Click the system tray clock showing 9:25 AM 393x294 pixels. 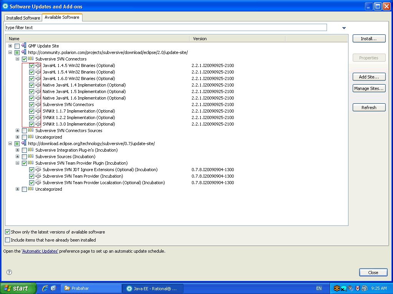coord(379,288)
